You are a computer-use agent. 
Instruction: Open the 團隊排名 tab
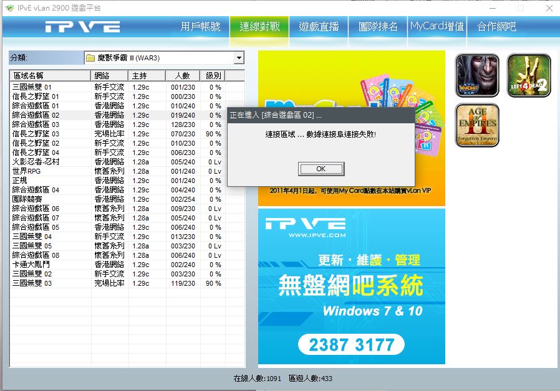pos(378,27)
